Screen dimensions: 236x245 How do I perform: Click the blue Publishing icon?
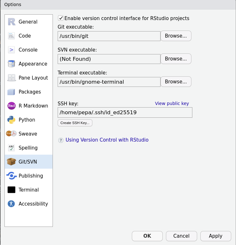11,176
